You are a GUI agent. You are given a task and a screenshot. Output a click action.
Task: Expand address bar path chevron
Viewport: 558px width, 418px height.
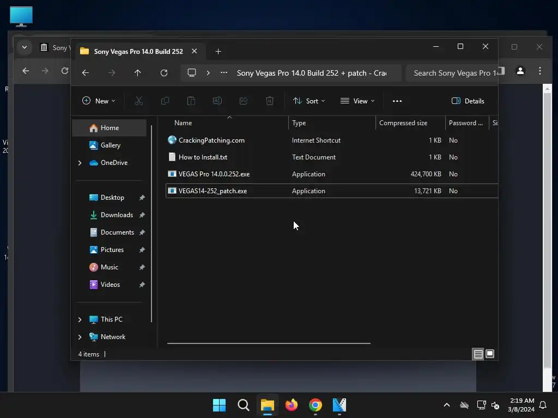point(208,73)
